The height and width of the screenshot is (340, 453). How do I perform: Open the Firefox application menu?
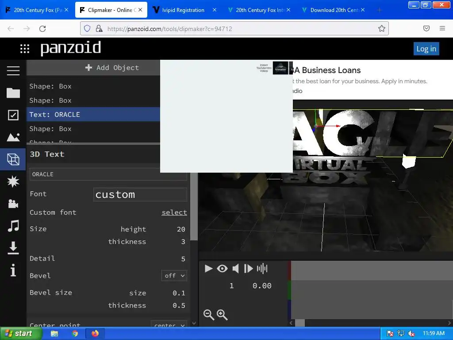[442, 28]
